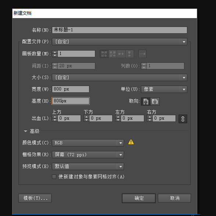Click the 确定 confirm button

pyautogui.click(x=139, y=198)
